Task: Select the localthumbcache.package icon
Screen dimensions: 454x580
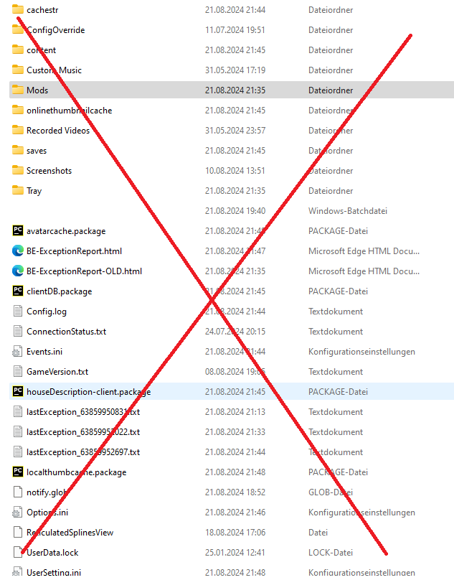Action: pos(18,472)
